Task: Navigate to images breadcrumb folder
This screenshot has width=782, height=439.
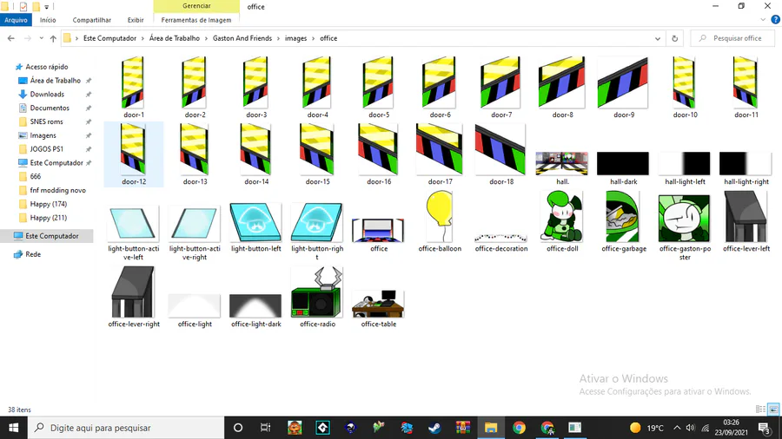Action: pos(295,38)
